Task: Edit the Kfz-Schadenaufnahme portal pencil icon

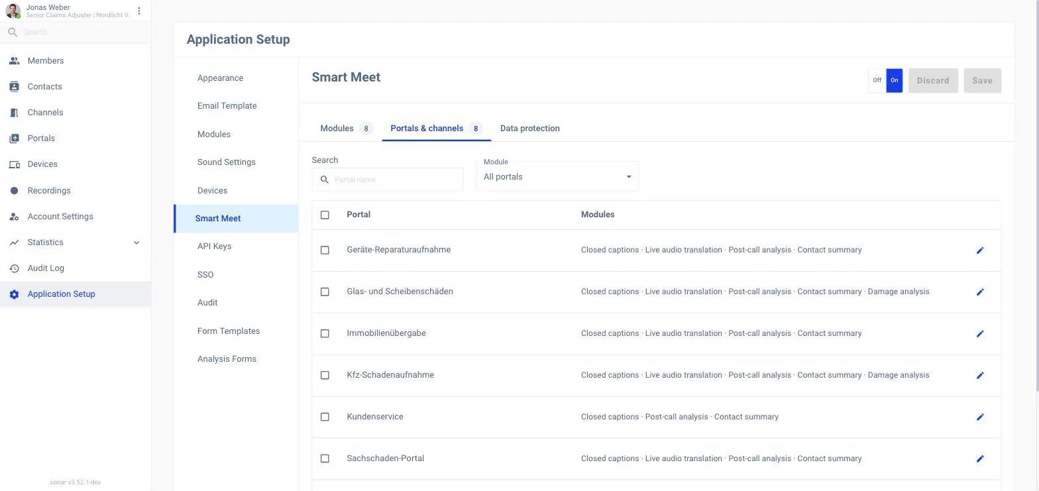Action: tap(980, 376)
